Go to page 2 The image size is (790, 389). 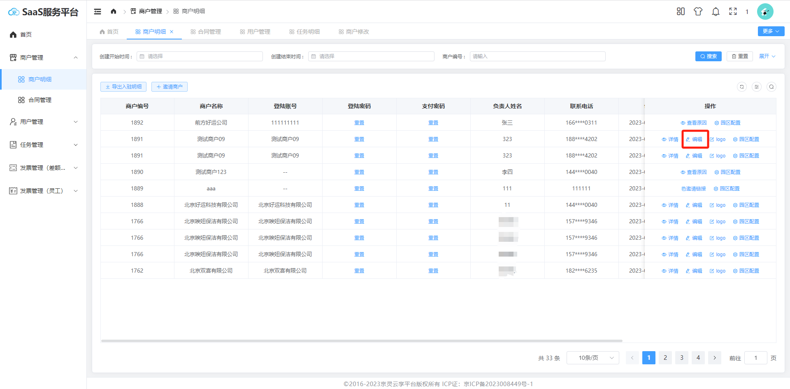(665, 358)
